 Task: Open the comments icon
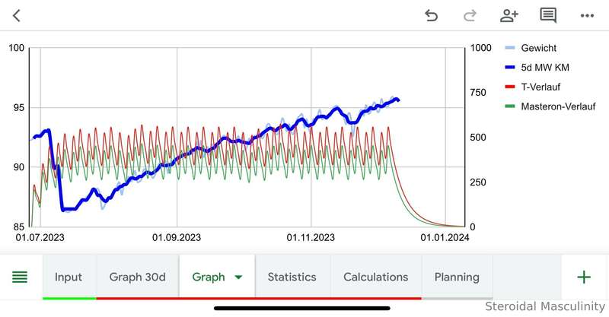point(548,16)
